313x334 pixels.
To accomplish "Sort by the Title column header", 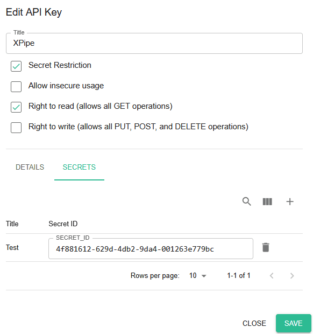I will coord(12,224).
